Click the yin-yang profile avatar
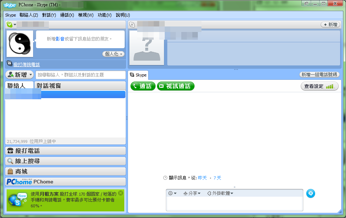 click(20, 44)
